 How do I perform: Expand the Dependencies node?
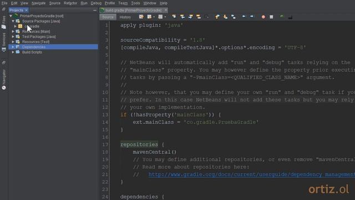pos(13,47)
